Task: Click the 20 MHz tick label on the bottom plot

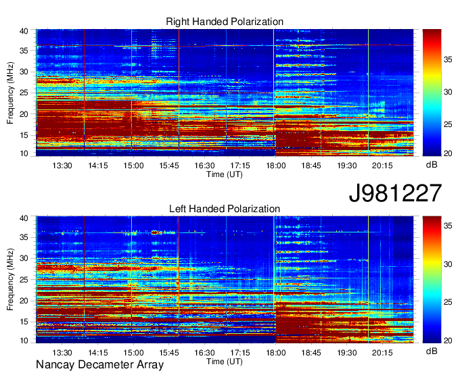Action: point(24,301)
